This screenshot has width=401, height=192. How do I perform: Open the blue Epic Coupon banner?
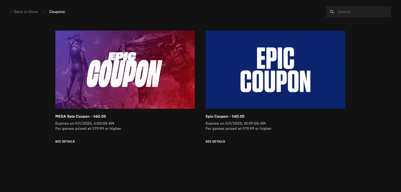click(275, 69)
